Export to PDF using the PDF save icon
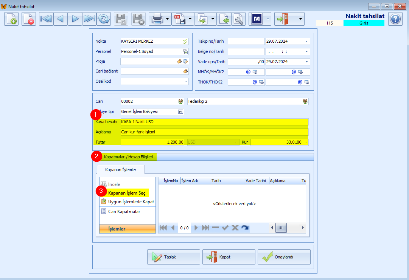Image resolution: width=409 pixels, height=280 pixels. [180, 19]
